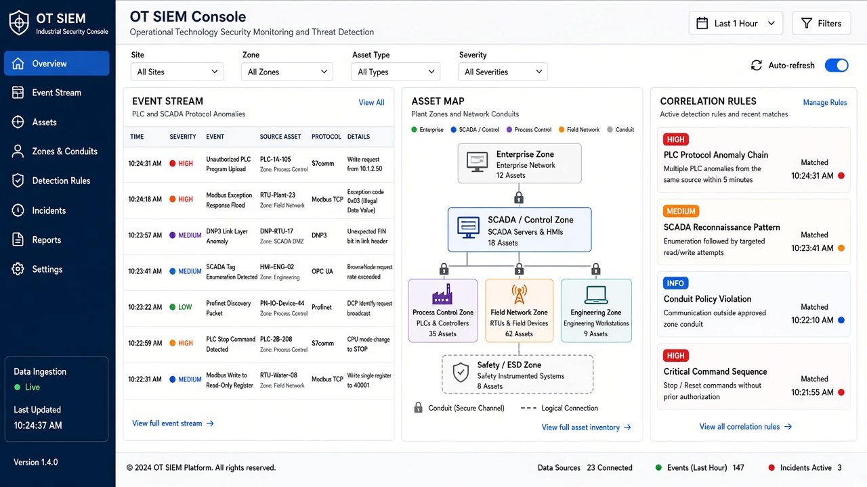Open Detection Rules in the sidebar
Viewport: 867px width, 487px height.
(57, 181)
